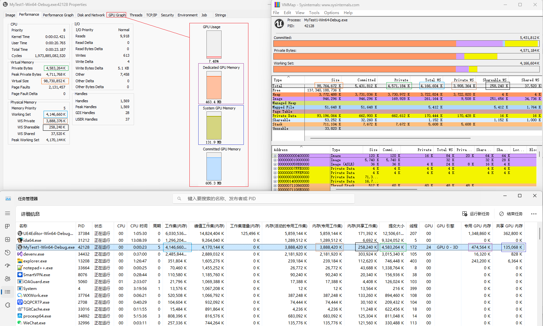Image resolution: width=543 pixels, height=326 pixels.
Task: Open App history in Task Manager sidebar
Action: [x=8, y=253]
